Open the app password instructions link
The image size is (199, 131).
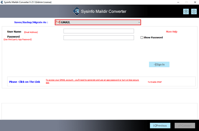(92, 81)
